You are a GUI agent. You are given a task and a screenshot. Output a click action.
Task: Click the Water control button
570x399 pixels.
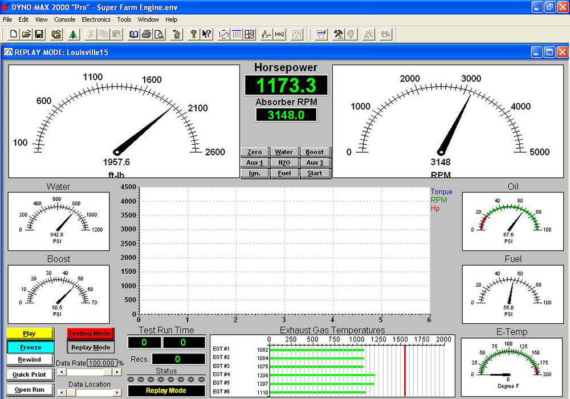(284, 152)
